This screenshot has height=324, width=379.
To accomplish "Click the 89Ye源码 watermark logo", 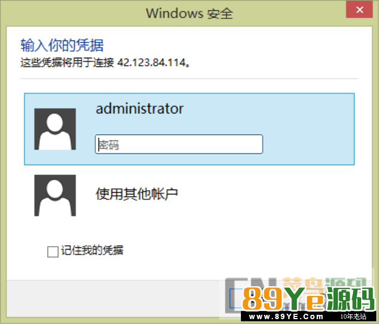I will coord(309,299).
